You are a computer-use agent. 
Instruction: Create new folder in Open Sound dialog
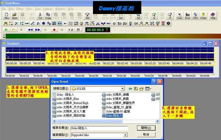(x=142, y=89)
